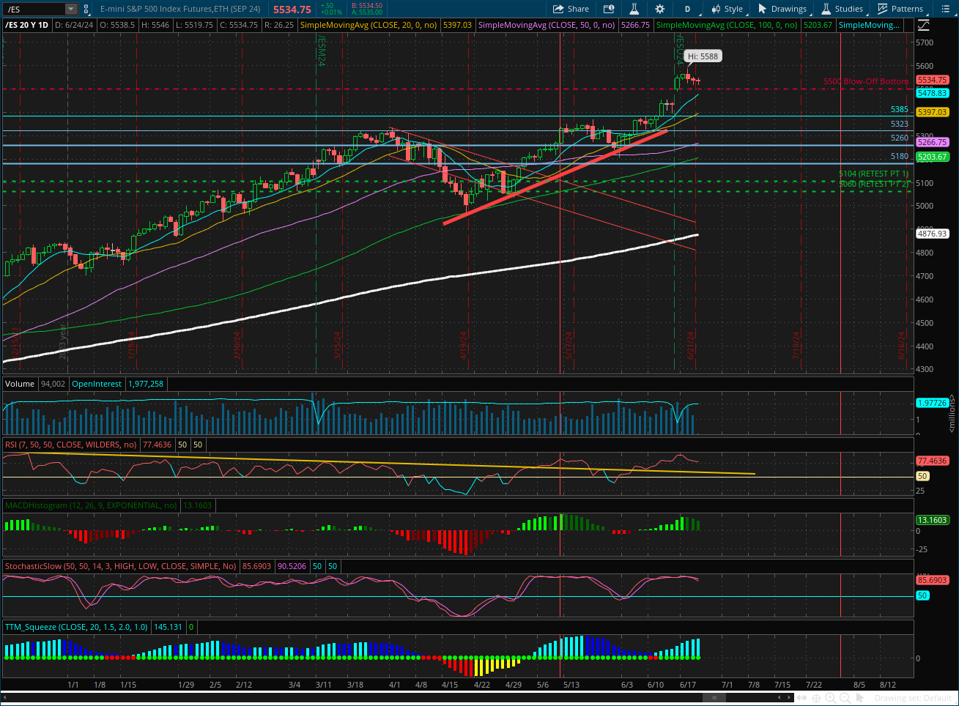Click the chart scale toggle icon above the price axis
Screen dimensions: 959x706
923,25
